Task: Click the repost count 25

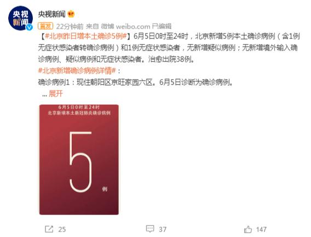Action: click(62, 229)
